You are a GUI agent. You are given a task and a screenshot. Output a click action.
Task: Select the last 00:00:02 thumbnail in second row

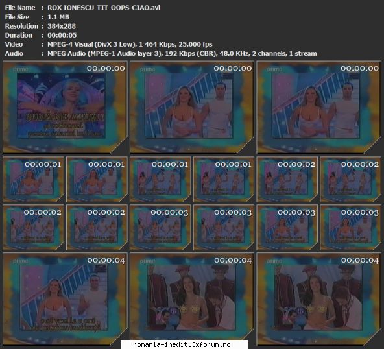point(350,180)
